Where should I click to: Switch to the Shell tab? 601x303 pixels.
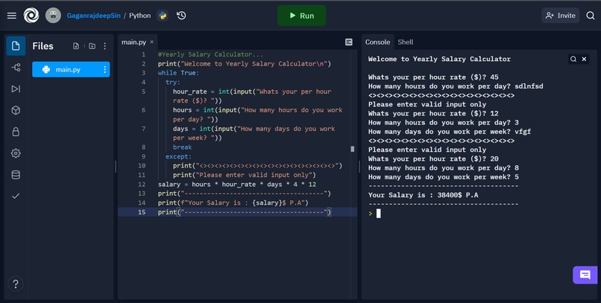[406, 42]
